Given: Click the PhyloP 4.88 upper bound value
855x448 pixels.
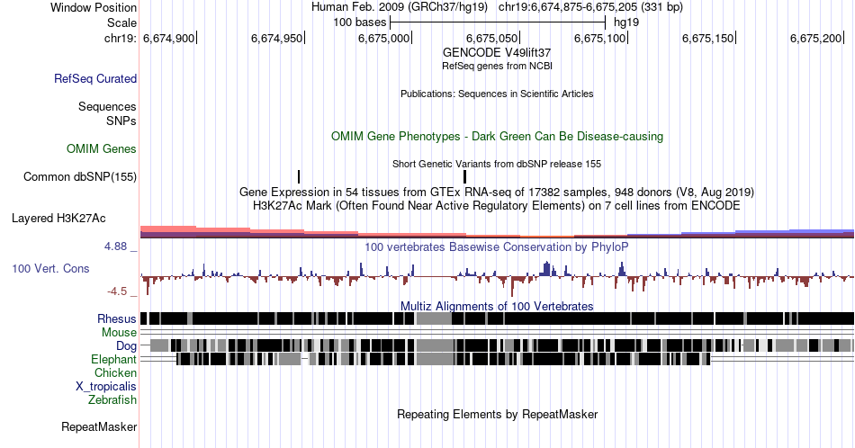Looking at the screenshot, I should [x=115, y=246].
